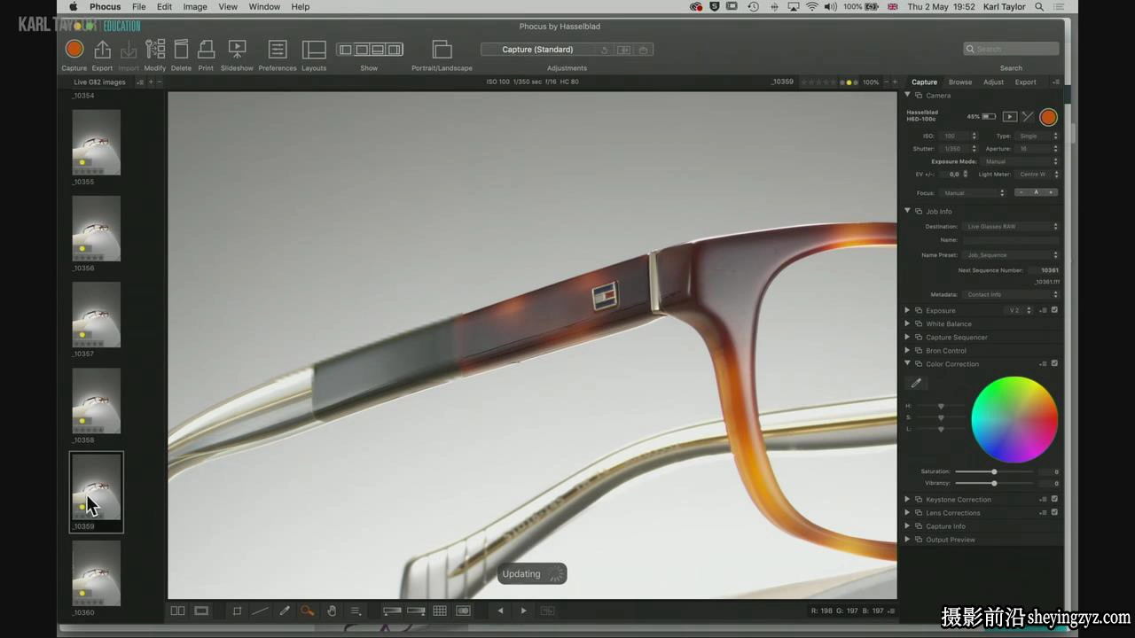The height and width of the screenshot is (638, 1135).
Task: Open the Edit menu
Action: click(165, 6)
